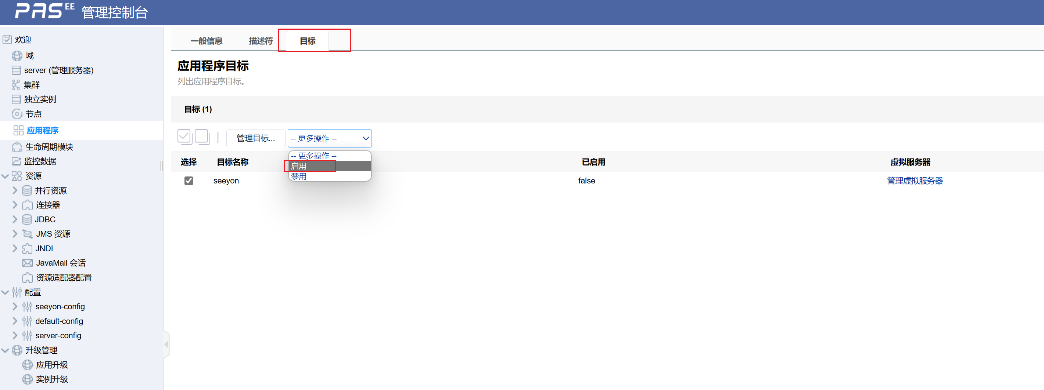The image size is (1044, 390).
Task: Click the deselect-all empty box toolbar button
Action: (202, 137)
